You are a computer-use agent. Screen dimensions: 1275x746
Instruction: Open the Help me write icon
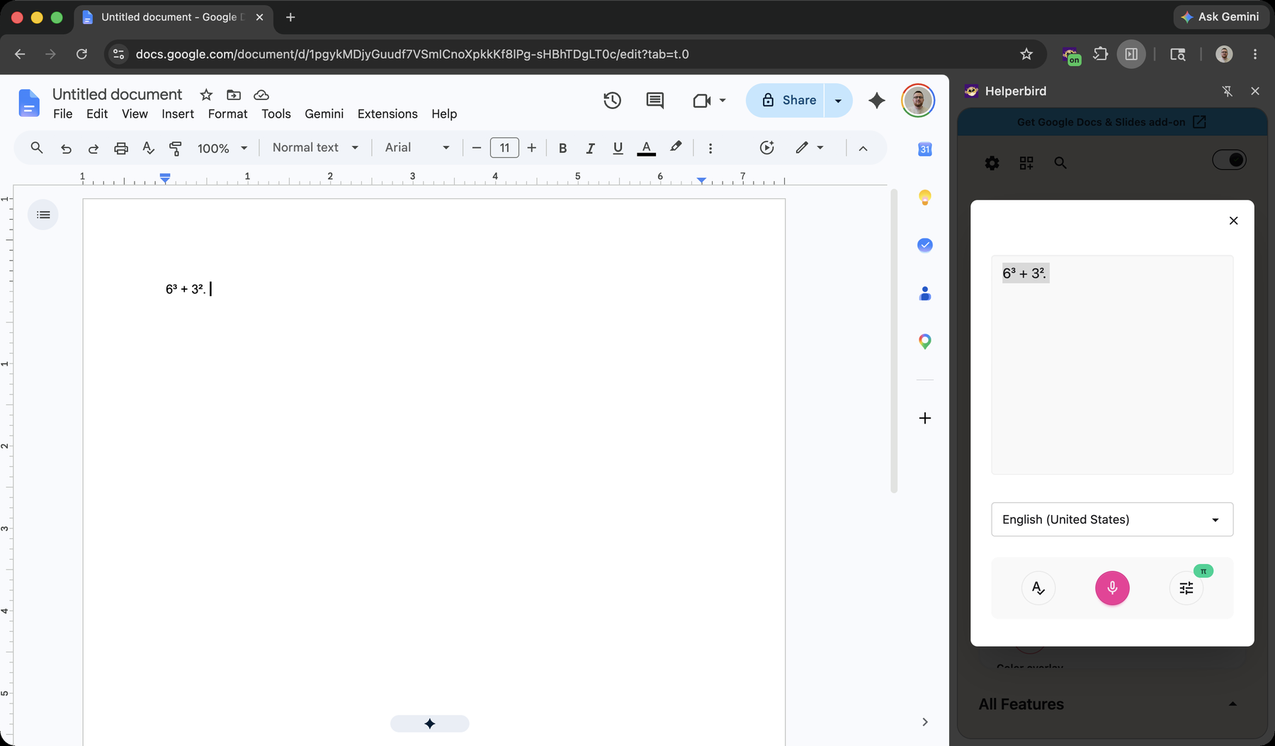tap(766, 147)
